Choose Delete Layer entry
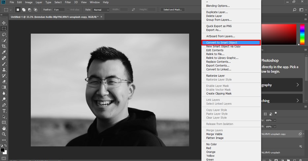 click(214, 16)
